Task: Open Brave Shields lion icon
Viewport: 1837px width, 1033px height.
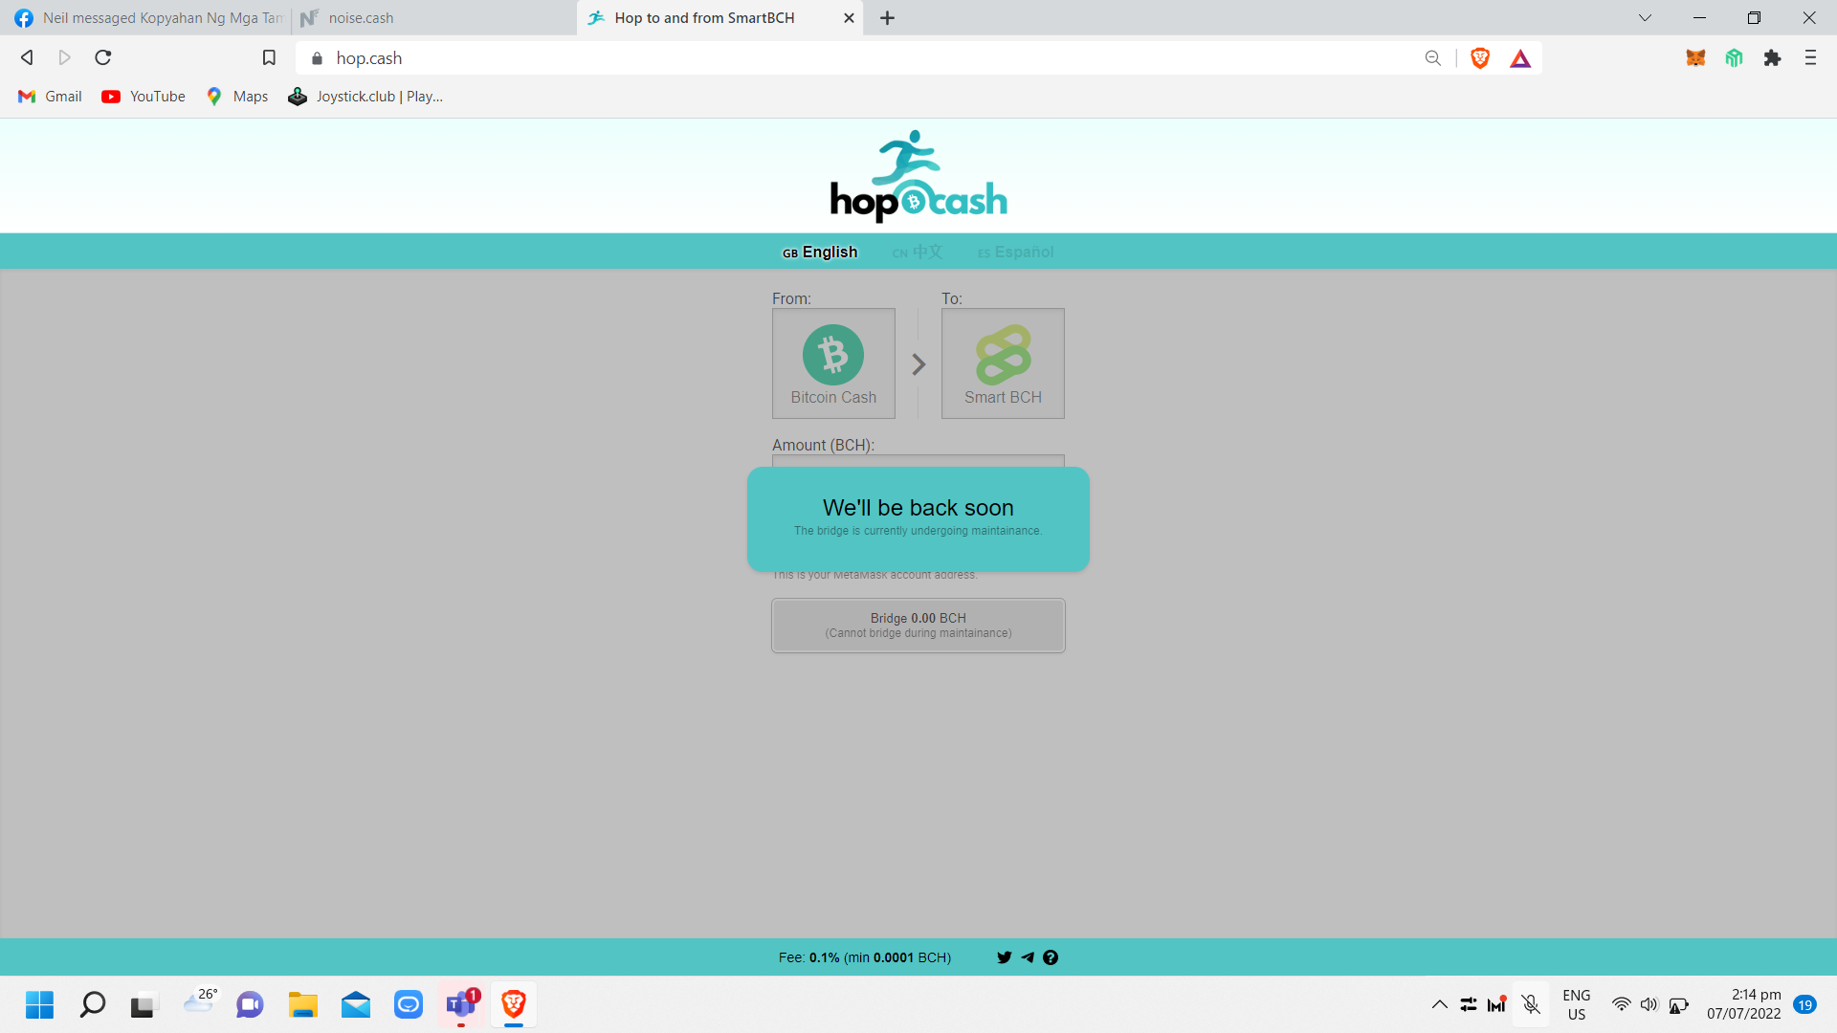Action: point(1480,58)
